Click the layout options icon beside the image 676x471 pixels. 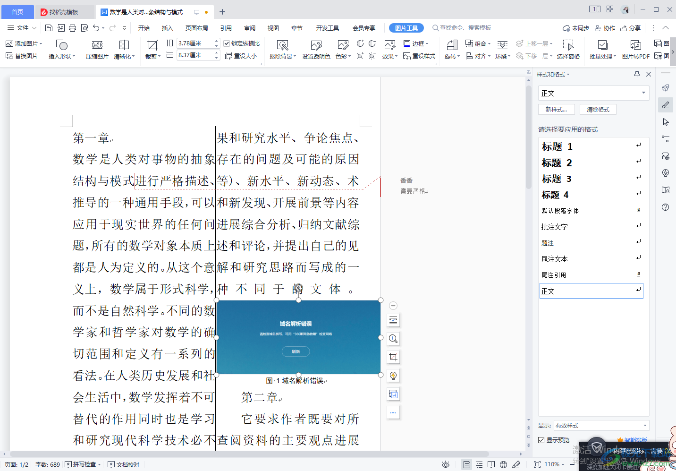click(393, 320)
